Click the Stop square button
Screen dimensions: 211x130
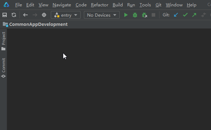[153, 15]
